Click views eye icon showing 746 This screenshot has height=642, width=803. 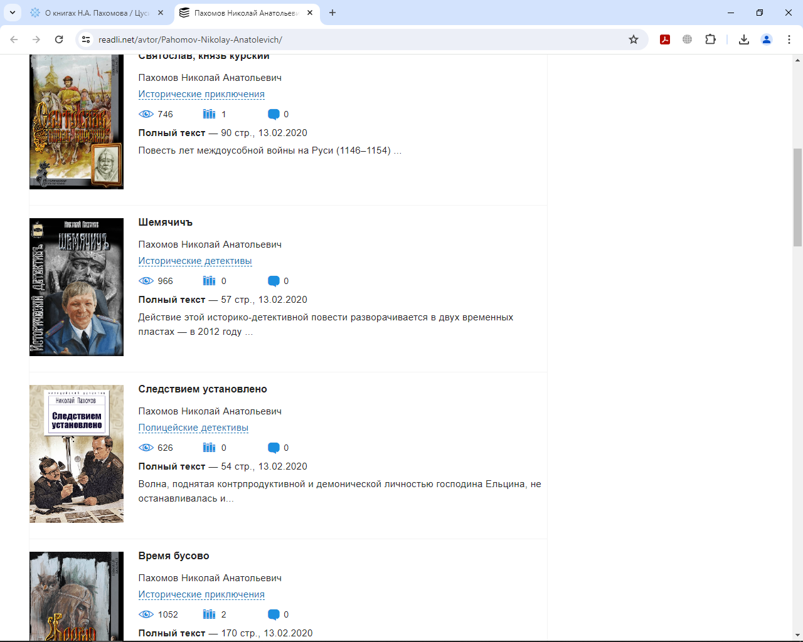(146, 114)
